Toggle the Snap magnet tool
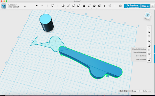Viewport: 155px width, 96px height. [110, 6]
